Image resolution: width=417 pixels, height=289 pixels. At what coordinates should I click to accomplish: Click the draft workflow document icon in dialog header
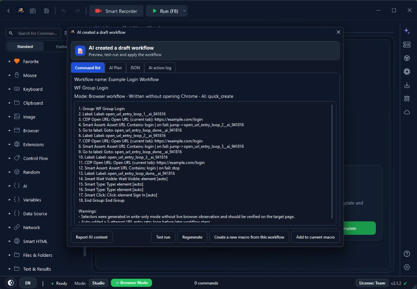[x=80, y=51]
